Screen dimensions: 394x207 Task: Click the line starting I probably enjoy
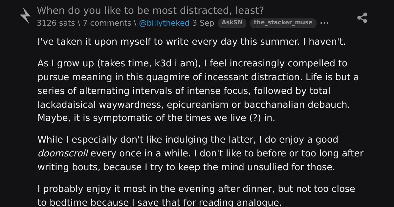click(196, 189)
